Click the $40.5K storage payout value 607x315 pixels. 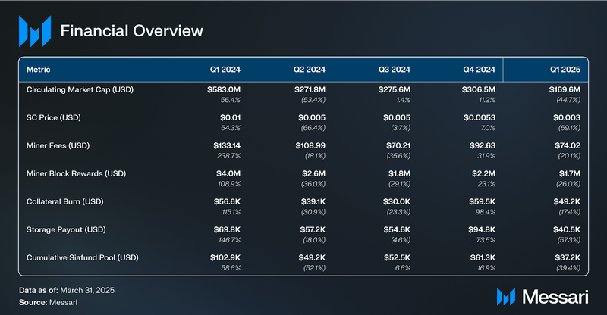[x=567, y=229]
